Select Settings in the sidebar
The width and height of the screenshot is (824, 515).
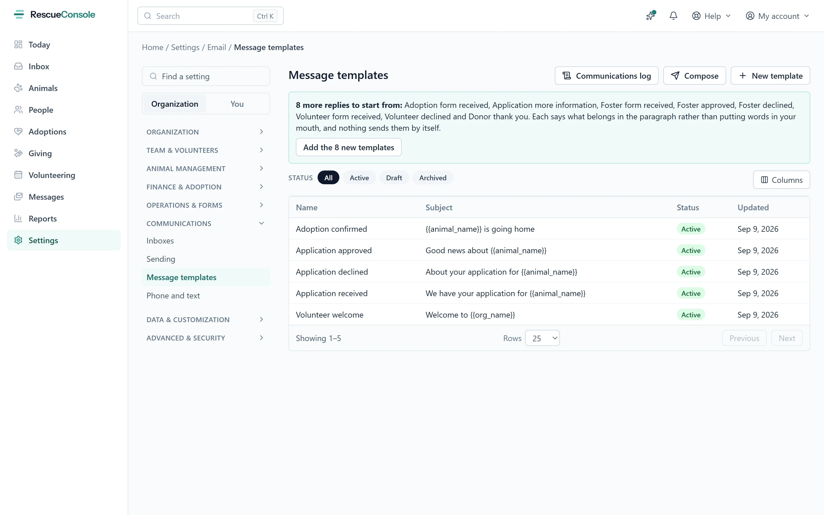(64, 240)
